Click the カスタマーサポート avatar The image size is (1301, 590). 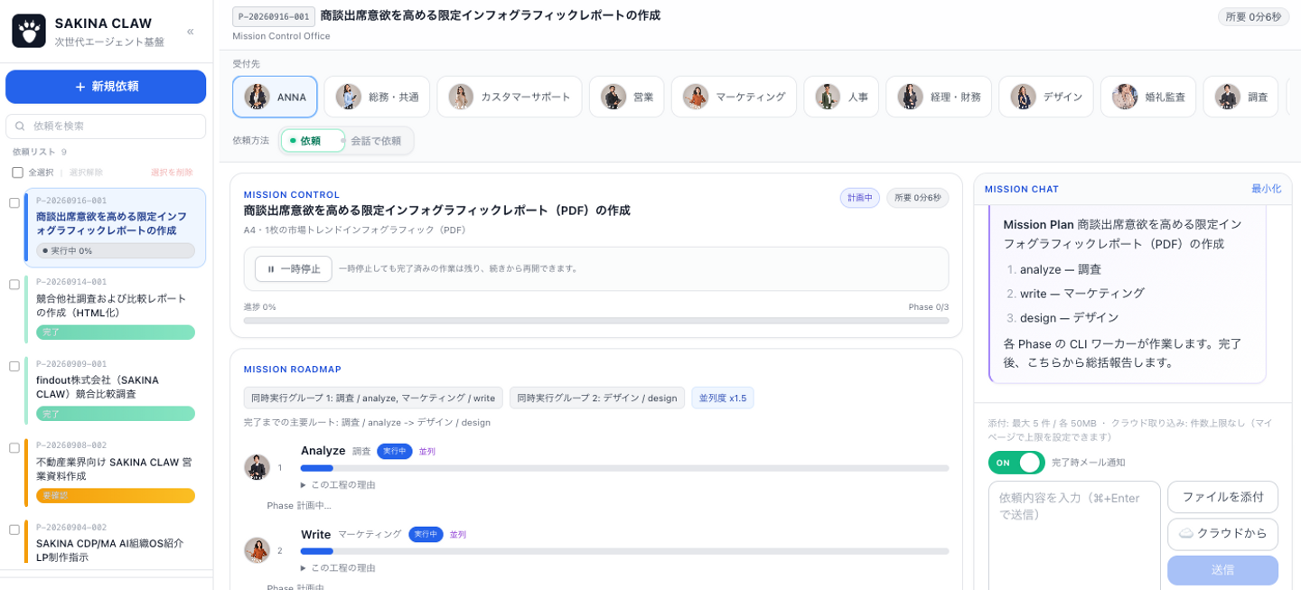pyautogui.click(x=461, y=97)
